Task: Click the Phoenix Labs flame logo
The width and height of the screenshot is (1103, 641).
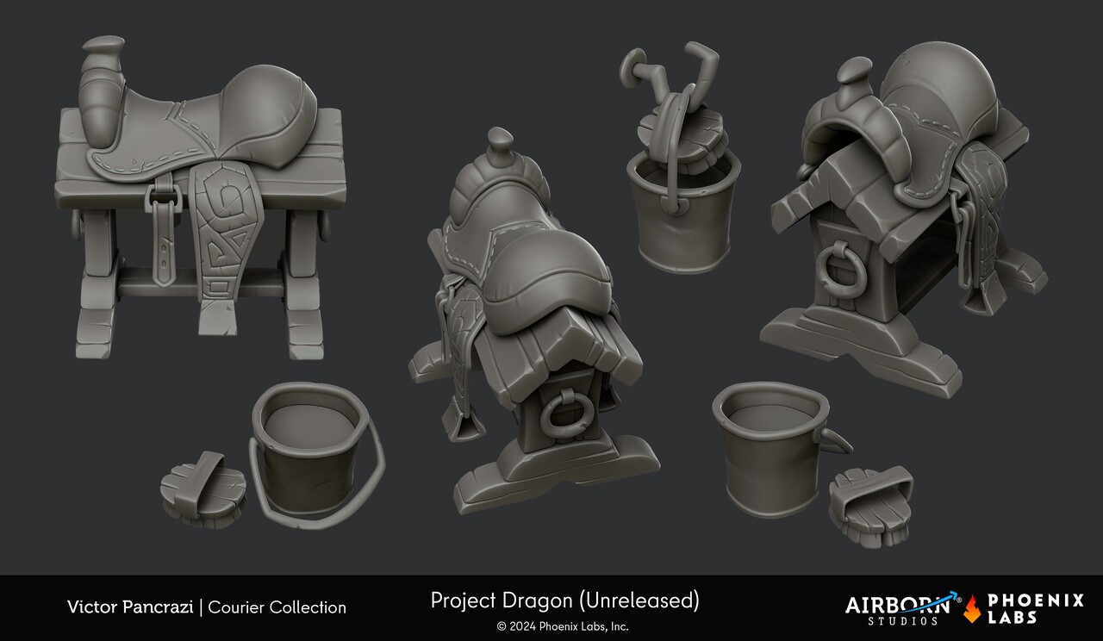Action: [x=971, y=608]
